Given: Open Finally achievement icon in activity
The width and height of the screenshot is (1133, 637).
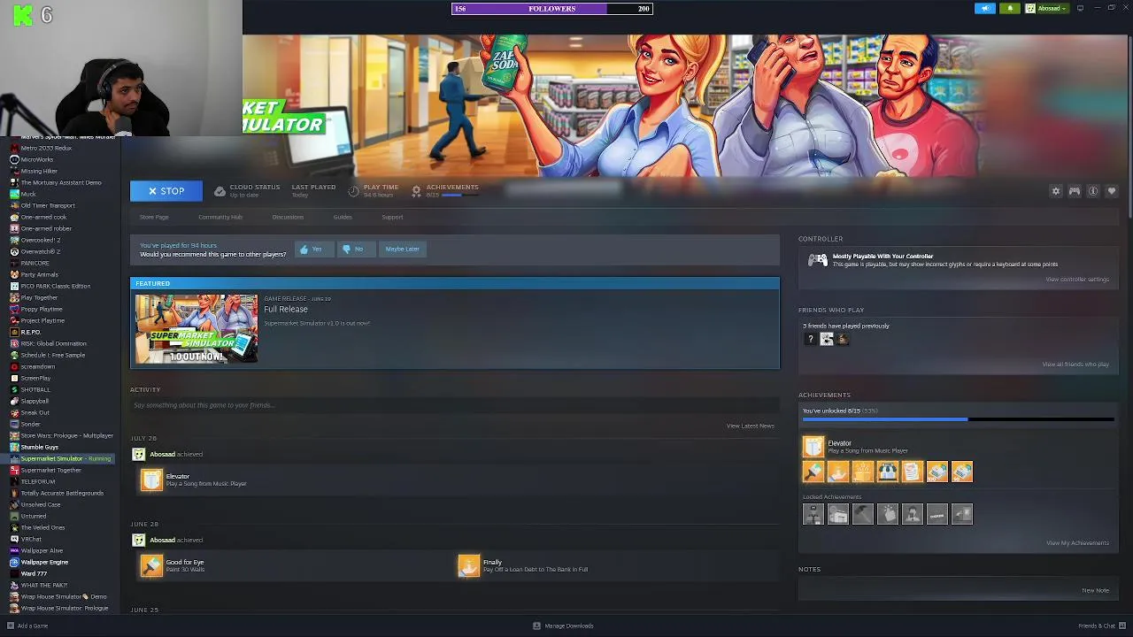Looking at the screenshot, I should 468,565.
